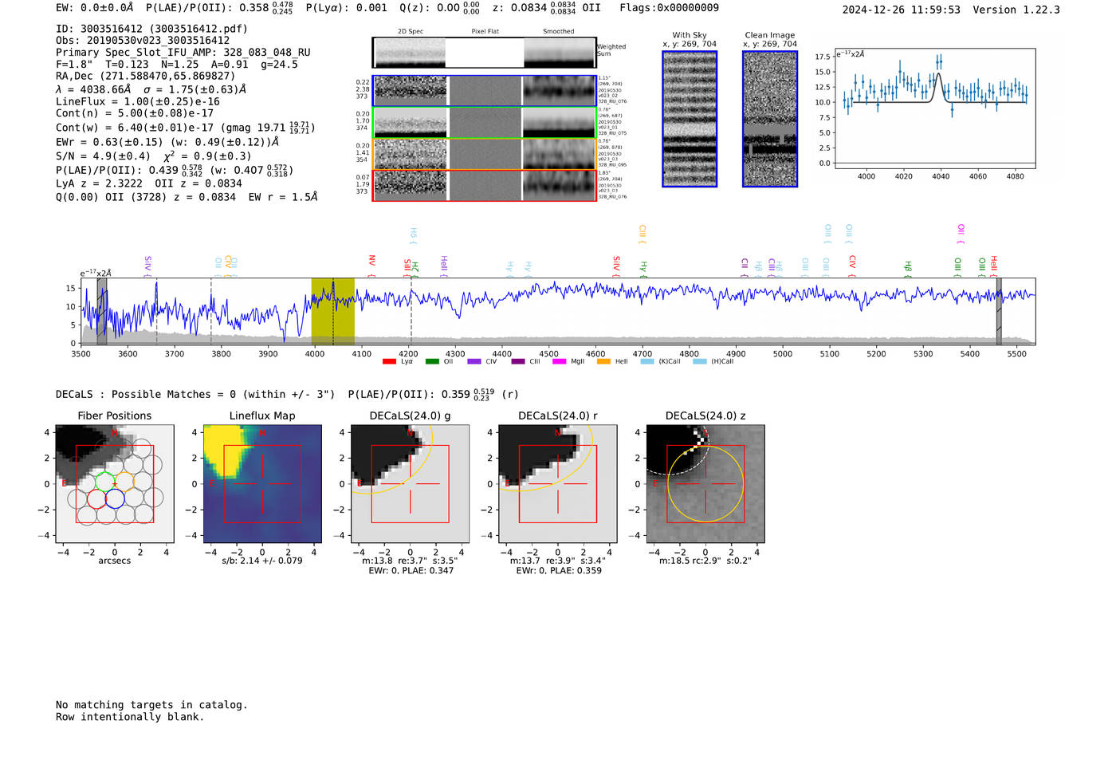The image size is (1116, 760).
Task: Click the gray hatched region near 3550 Å
Action: pyautogui.click(x=102, y=311)
